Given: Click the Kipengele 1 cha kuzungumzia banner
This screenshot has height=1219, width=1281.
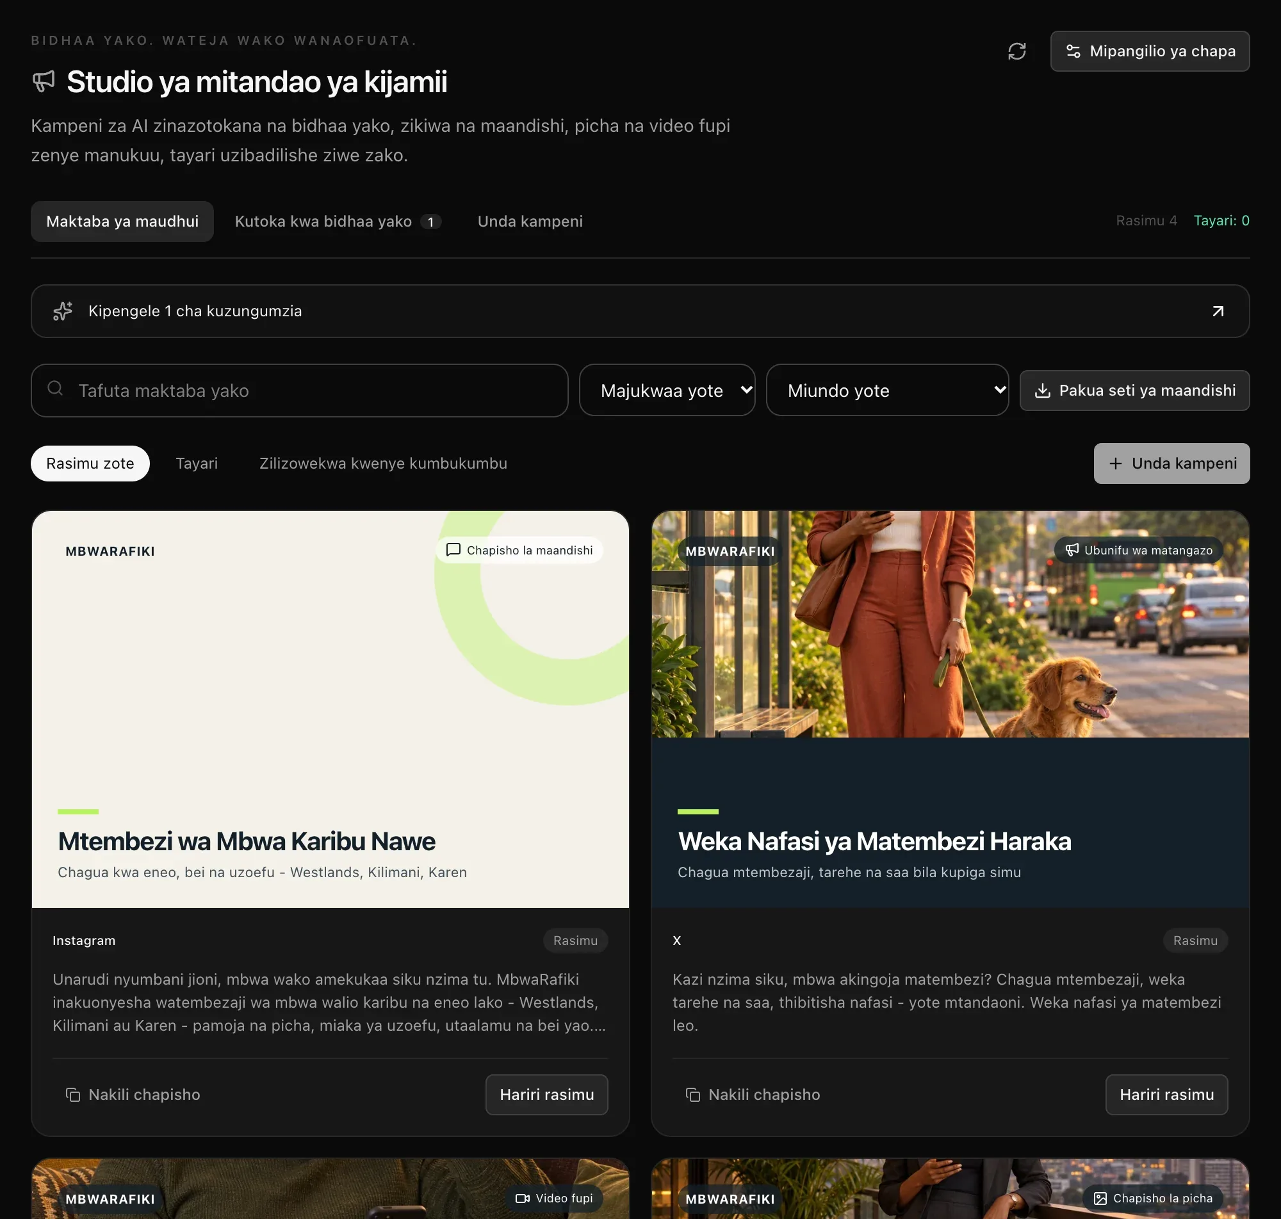Looking at the screenshot, I should point(640,311).
